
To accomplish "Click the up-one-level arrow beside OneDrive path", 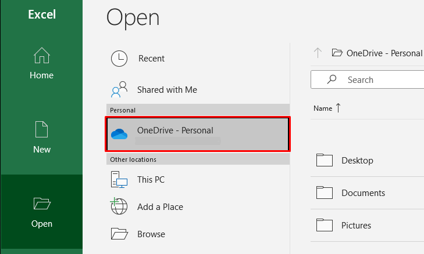I will coord(318,53).
